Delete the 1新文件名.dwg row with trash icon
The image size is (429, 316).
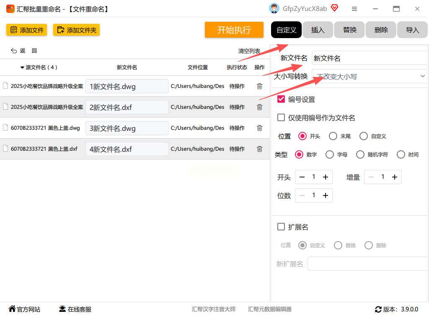pyautogui.click(x=259, y=86)
